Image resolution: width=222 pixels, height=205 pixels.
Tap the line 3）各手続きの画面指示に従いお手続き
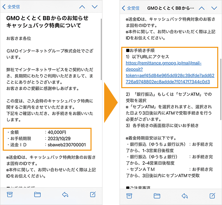(x=162, y=125)
